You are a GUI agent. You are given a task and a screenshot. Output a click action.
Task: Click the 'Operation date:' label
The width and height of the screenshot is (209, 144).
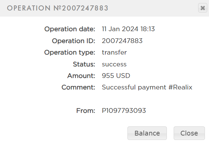tap(70, 29)
